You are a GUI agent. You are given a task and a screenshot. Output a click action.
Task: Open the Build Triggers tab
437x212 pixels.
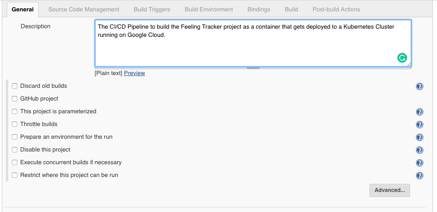click(152, 10)
